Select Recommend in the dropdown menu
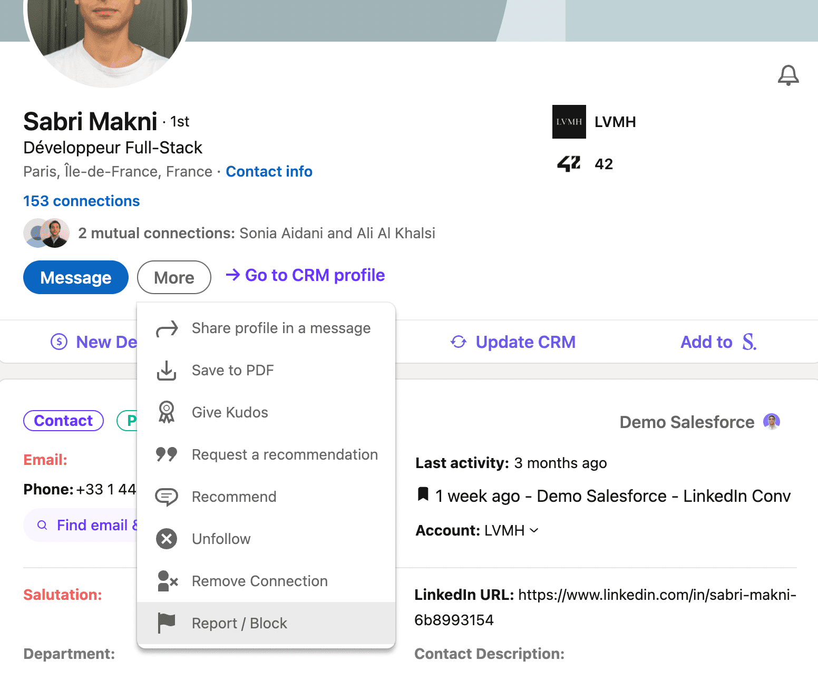The width and height of the screenshot is (818, 680). (233, 497)
